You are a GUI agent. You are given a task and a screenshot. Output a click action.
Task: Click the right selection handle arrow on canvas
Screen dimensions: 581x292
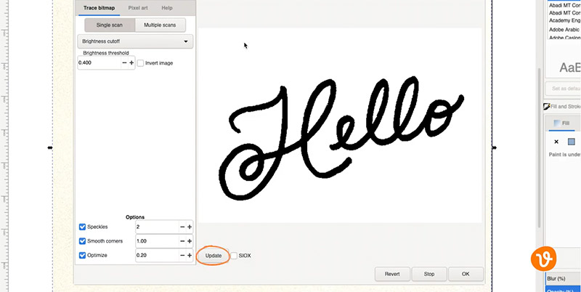[x=495, y=148]
